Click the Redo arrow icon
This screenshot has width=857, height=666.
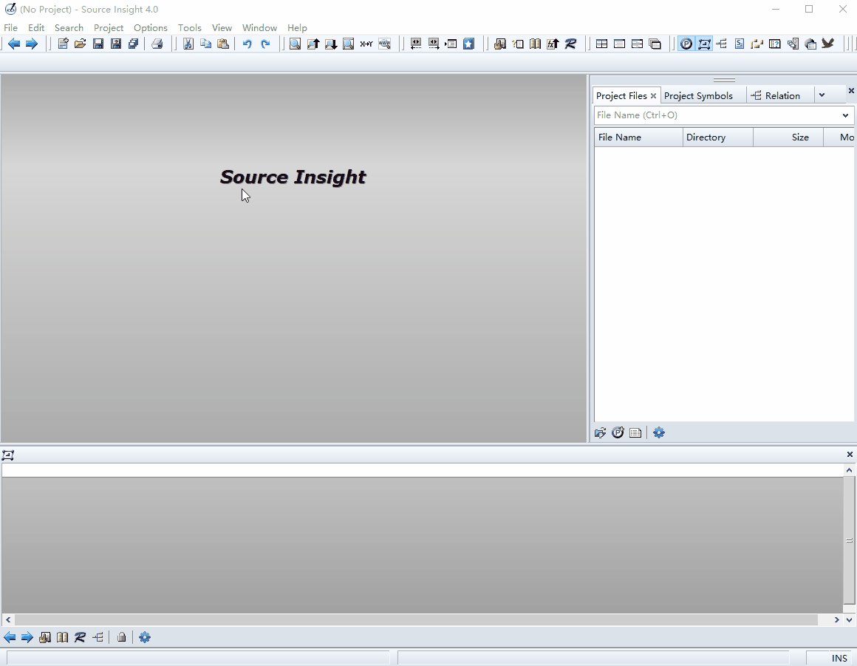265,44
